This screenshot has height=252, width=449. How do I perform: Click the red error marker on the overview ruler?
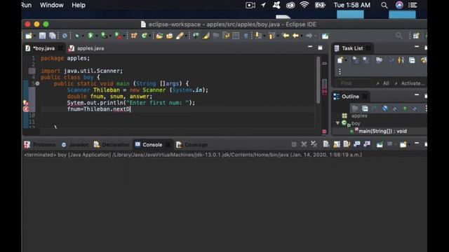pos(324,92)
